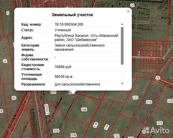
Task: Select parcel 206 on the map
Action: (x=73, y=135)
